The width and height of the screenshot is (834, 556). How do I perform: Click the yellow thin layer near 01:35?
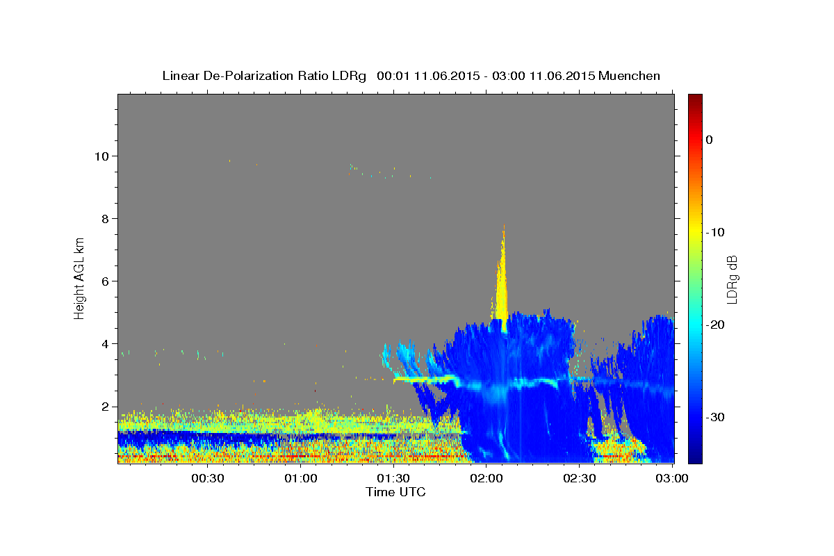[x=425, y=379]
